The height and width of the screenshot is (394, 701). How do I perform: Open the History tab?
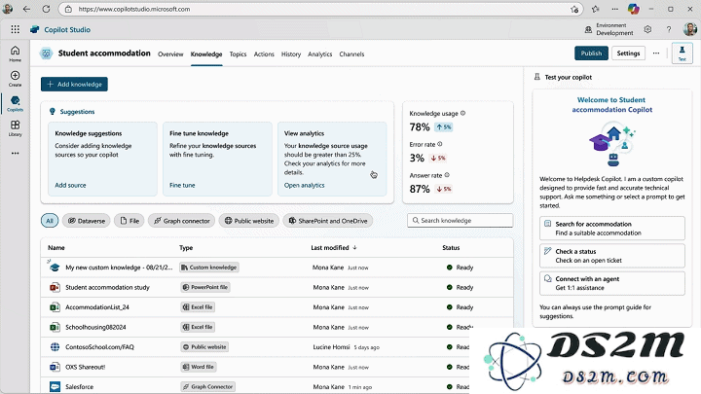click(x=290, y=54)
